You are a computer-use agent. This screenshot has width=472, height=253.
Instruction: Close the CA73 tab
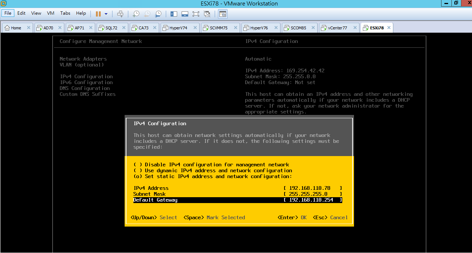[x=155, y=28]
